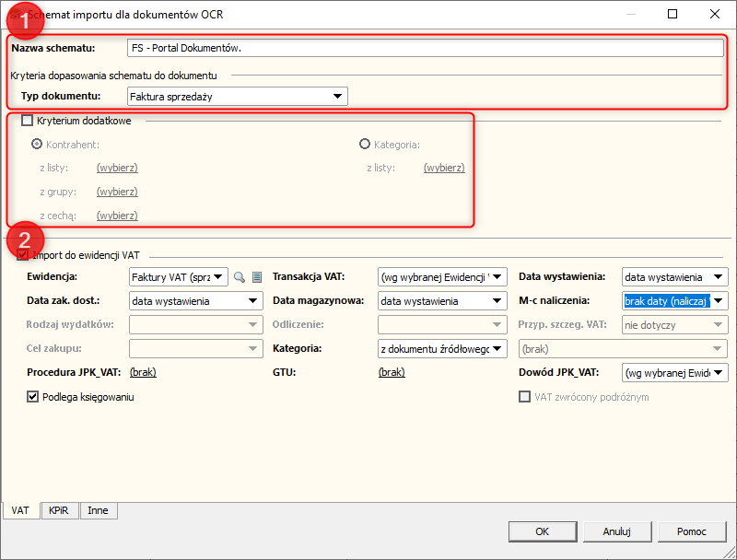
Task: Switch to the VAT tab
Action: (x=20, y=510)
